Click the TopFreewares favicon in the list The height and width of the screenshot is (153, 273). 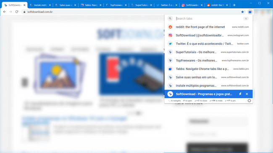[x=170, y=61]
